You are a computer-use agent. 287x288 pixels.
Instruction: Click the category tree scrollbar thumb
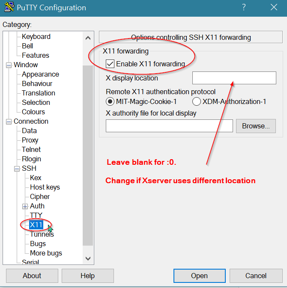tap(88, 155)
